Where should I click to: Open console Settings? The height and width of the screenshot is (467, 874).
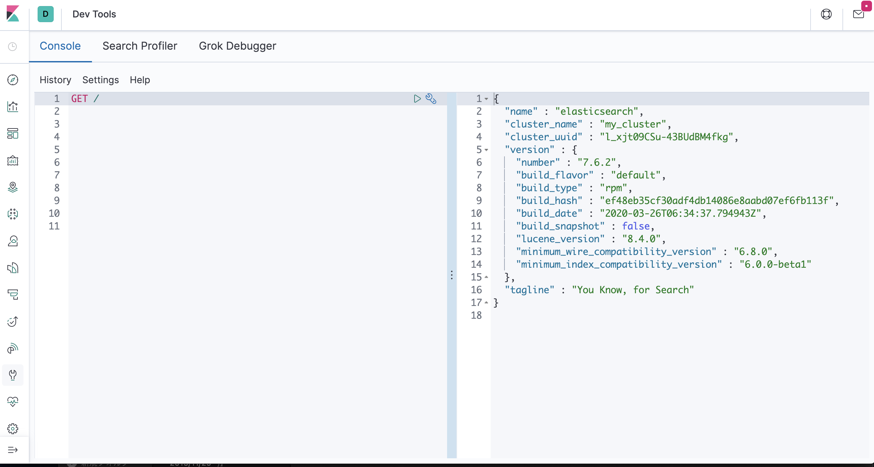point(100,80)
